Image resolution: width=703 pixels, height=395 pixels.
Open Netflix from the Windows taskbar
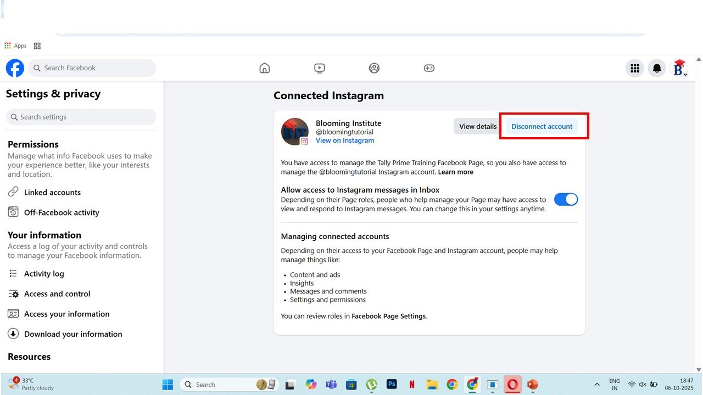[412, 385]
